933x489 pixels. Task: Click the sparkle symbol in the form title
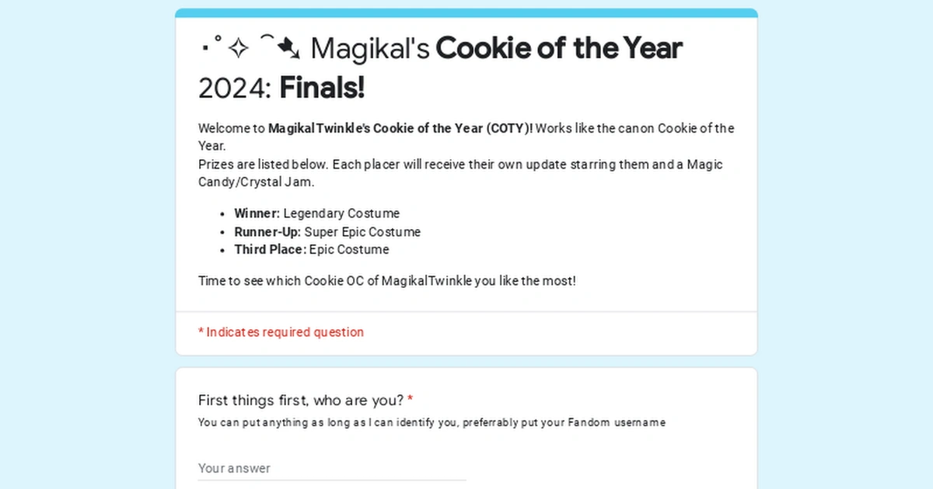[x=237, y=47]
